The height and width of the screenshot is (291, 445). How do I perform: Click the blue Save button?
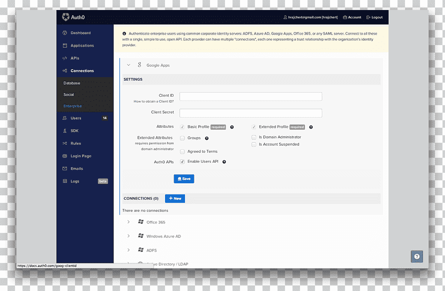184,179
